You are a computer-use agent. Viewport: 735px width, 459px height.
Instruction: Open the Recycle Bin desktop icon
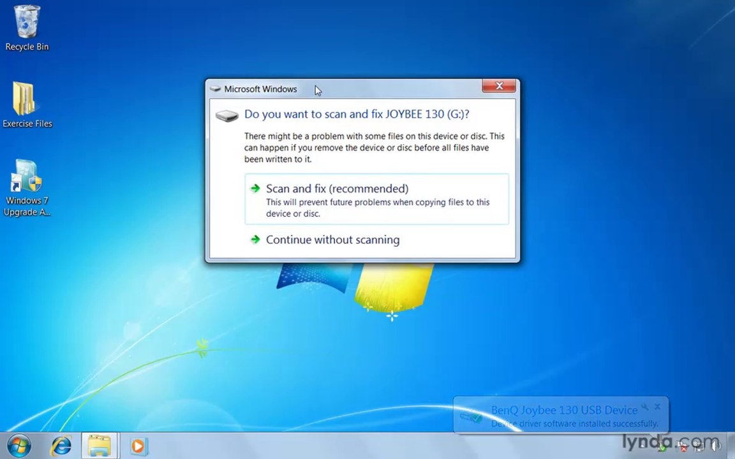tap(27, 28)
